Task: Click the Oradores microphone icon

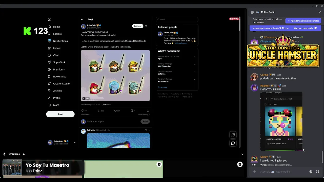Action: point(4,154)
